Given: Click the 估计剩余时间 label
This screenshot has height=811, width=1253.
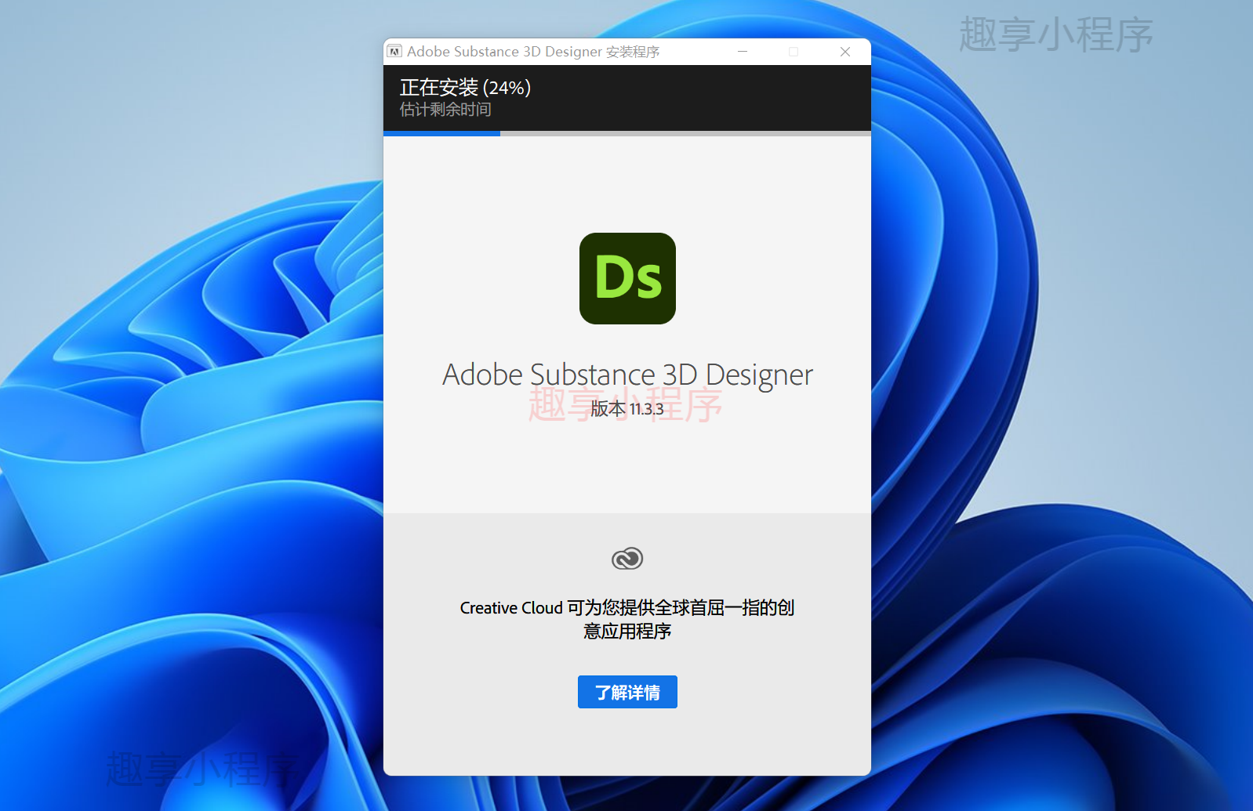Looking at the screenshot, I should click(x=445, y=110).
